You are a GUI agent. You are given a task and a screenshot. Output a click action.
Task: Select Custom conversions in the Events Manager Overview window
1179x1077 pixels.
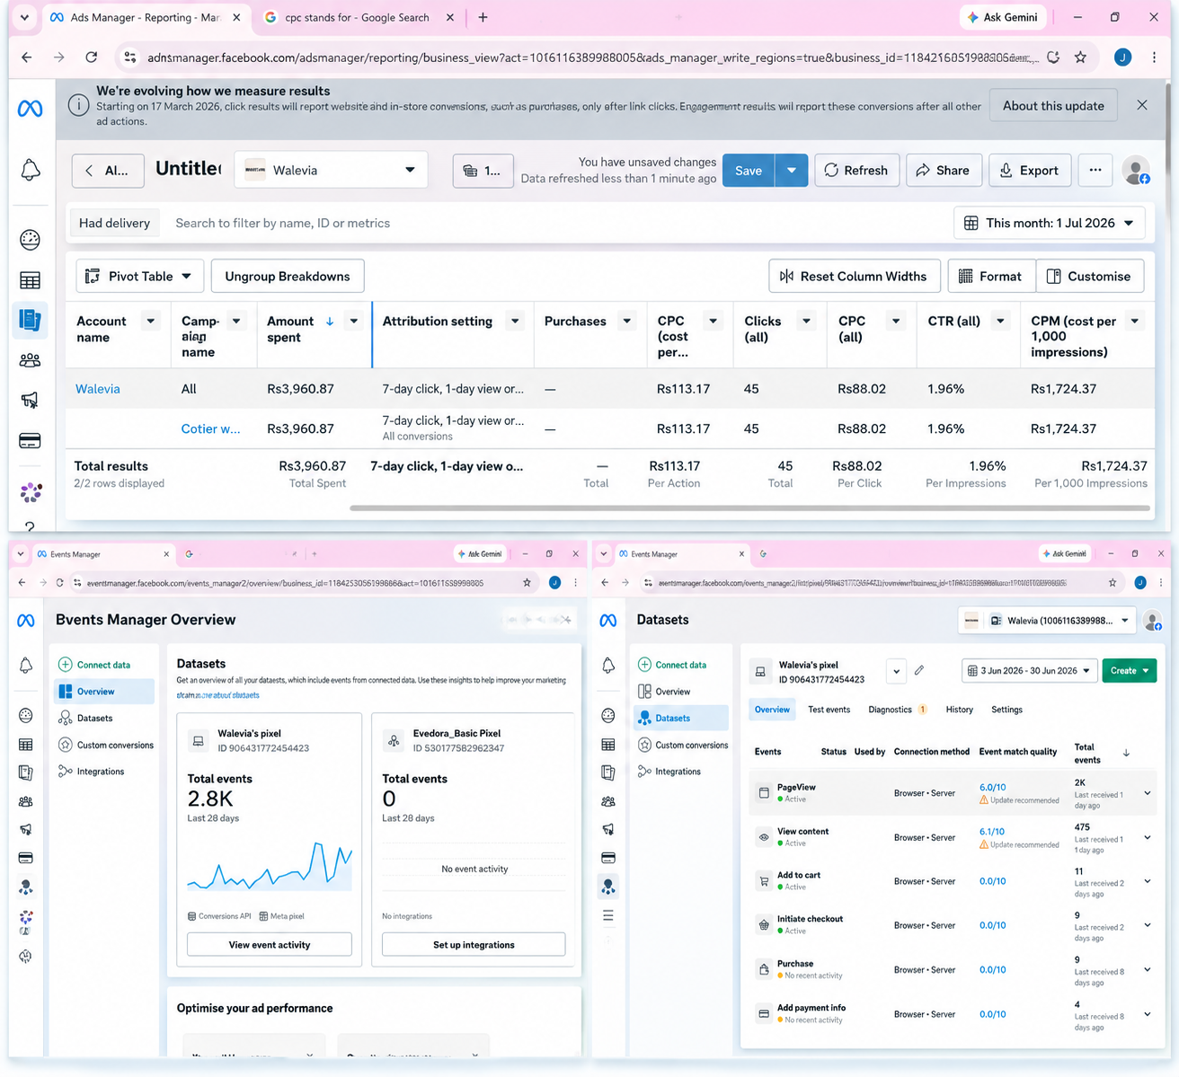[105, 745]
